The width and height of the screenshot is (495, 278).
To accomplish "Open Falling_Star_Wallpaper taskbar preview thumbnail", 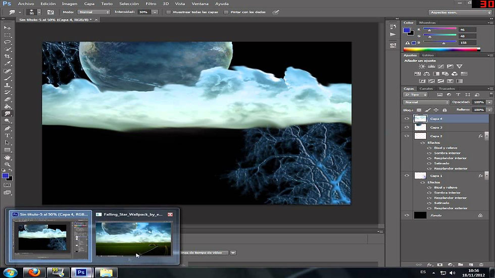I will click(133, 239).
